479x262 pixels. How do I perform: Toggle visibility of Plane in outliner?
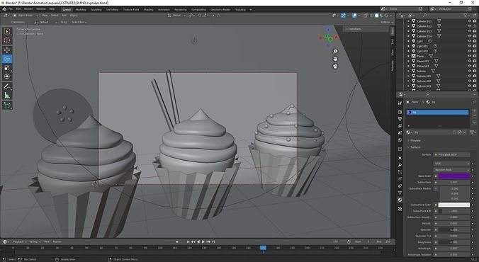pos(469,56)
